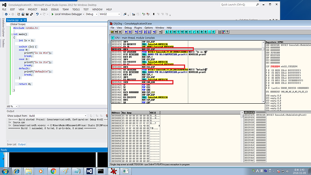Open the OllyDbg Handles window (H button)
Viewport: 311px width, 175px height.
[186, 32]
